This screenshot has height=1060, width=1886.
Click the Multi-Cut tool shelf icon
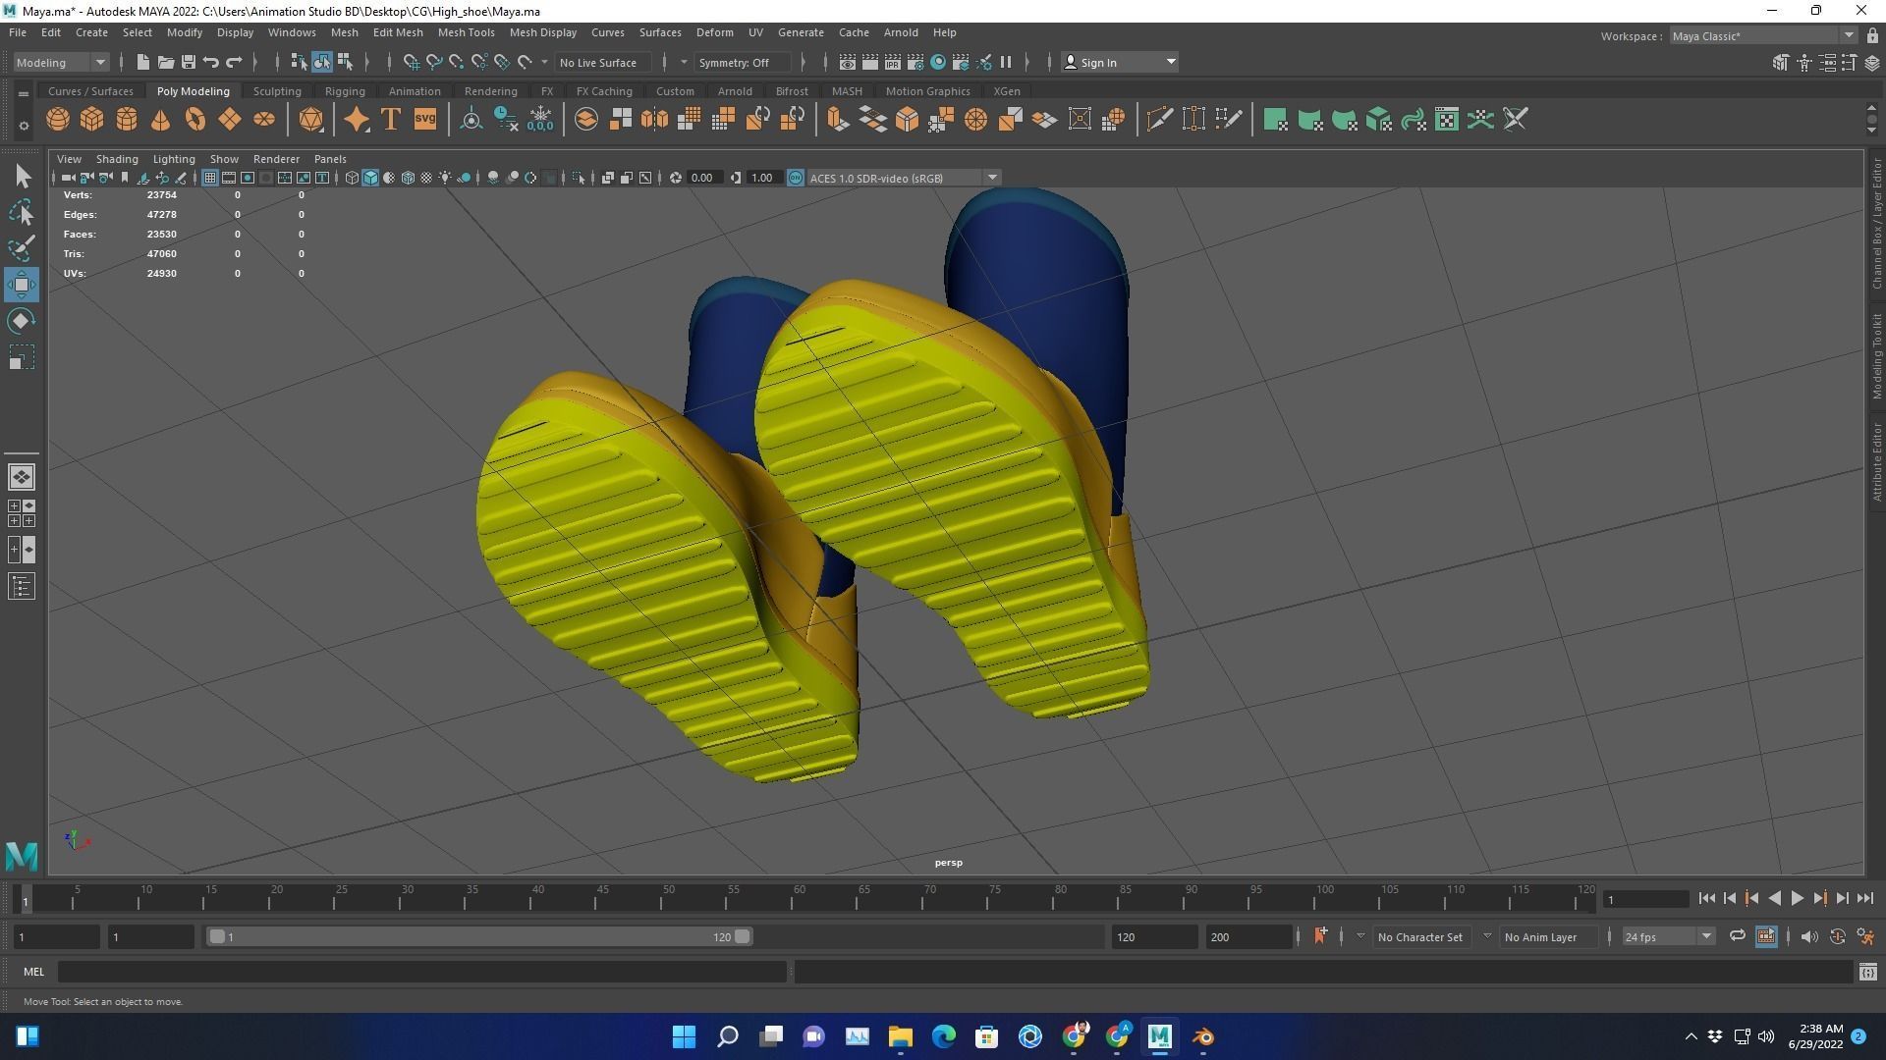click(x=1159, y=120)
